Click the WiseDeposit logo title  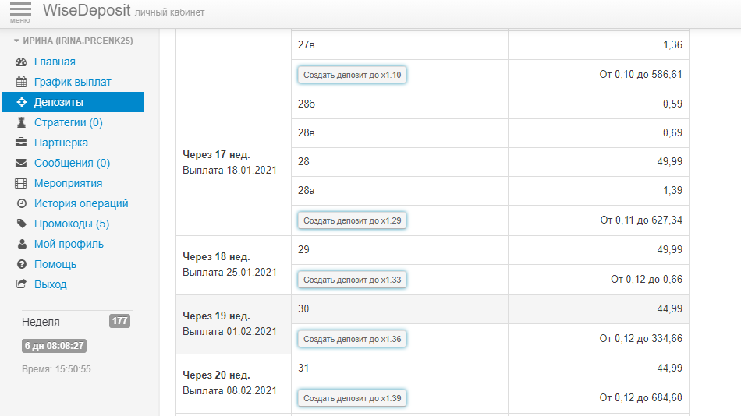[86, 11]
